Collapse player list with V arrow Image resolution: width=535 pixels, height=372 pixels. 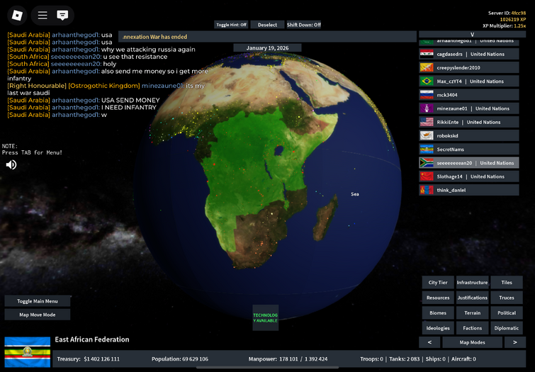[x=472, y=35]
